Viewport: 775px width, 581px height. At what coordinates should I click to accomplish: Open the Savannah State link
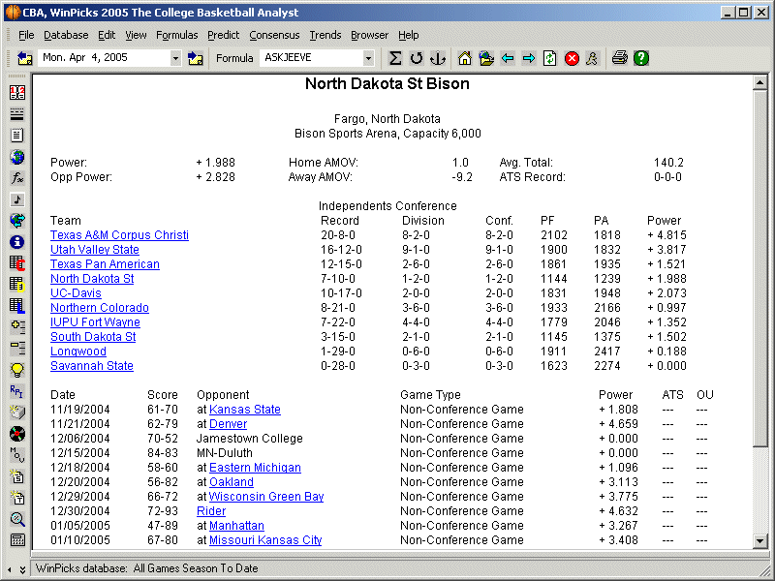pos(92,366)
